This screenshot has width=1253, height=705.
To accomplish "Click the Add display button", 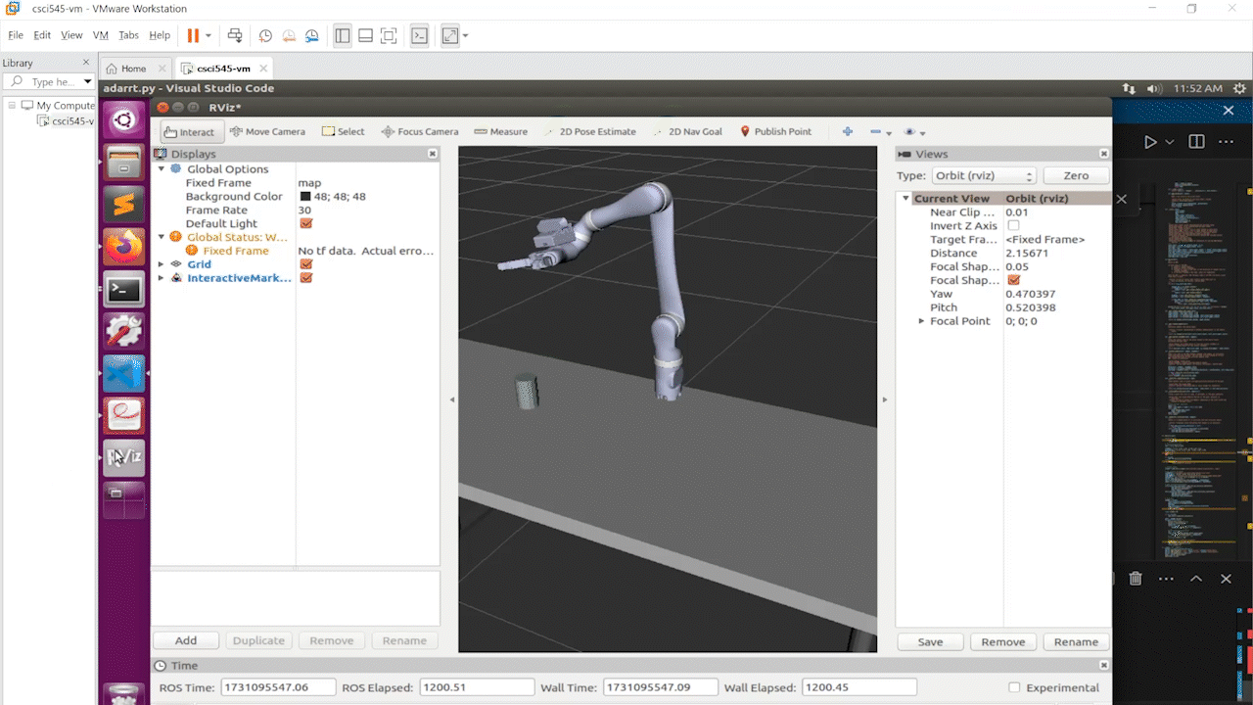I will 186,641.
